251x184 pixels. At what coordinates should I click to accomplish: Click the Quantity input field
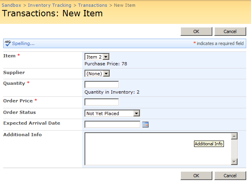tap(102, 84)
